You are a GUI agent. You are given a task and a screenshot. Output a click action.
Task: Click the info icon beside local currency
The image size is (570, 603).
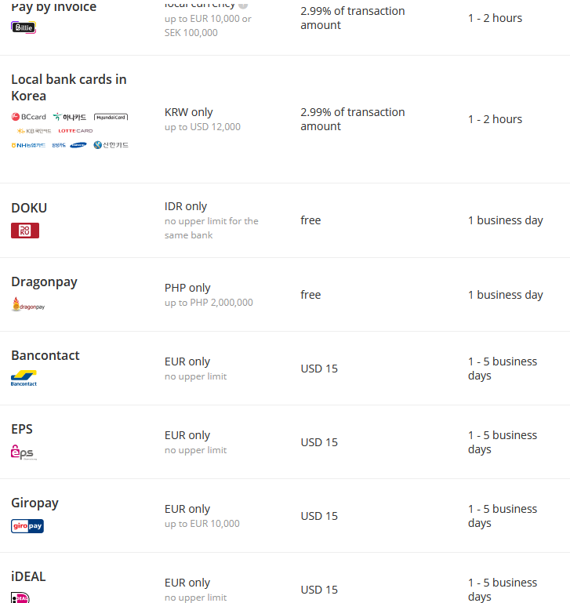(243, 5)
